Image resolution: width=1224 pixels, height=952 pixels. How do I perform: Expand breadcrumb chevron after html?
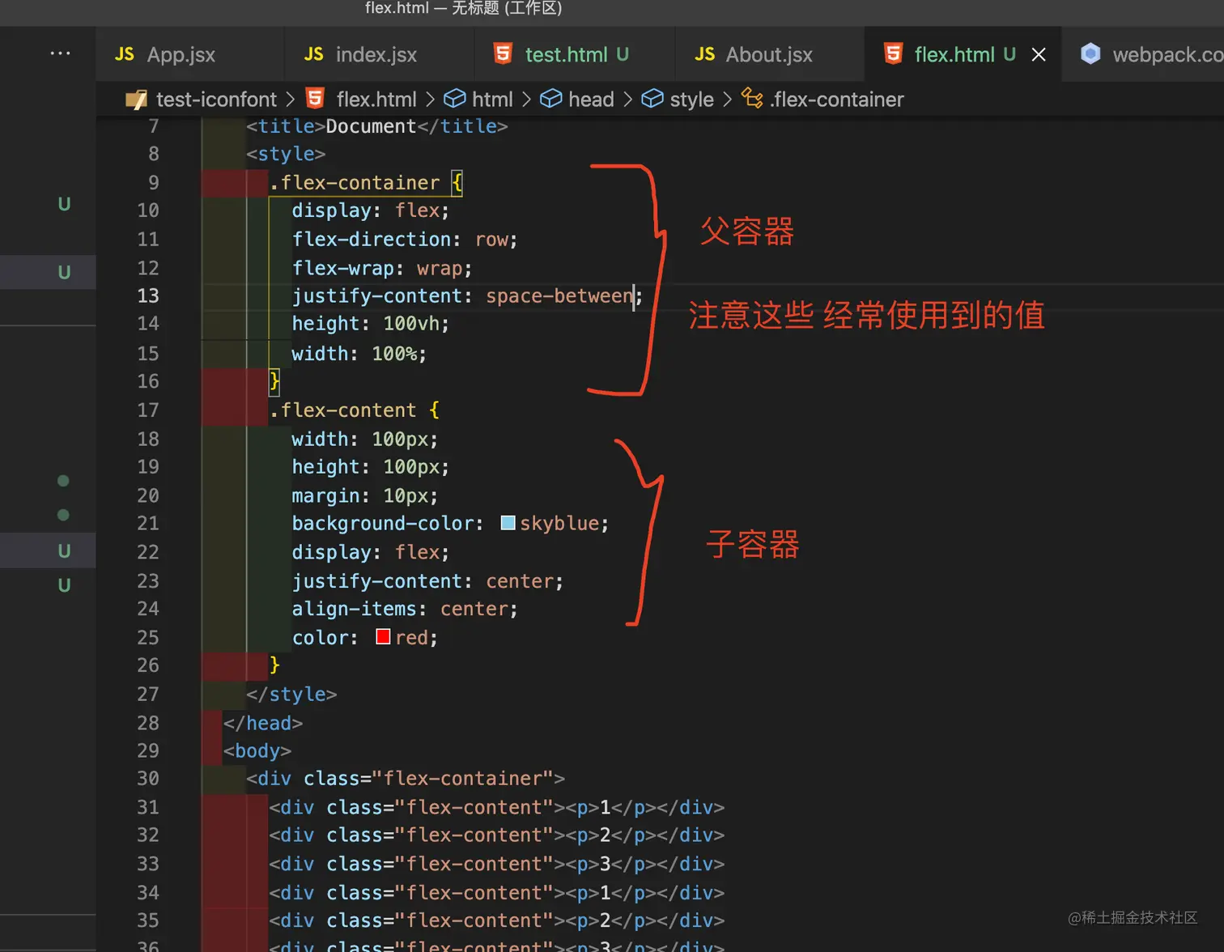526,100
